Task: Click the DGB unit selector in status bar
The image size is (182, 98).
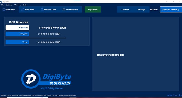Action: [169, 95]
